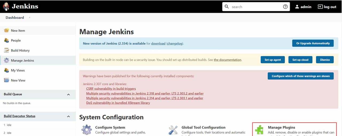Open vulnerabilities link for Jenkins 2.314 and earlier
Viewport: 342px width, 136px height.
point(145,98)
